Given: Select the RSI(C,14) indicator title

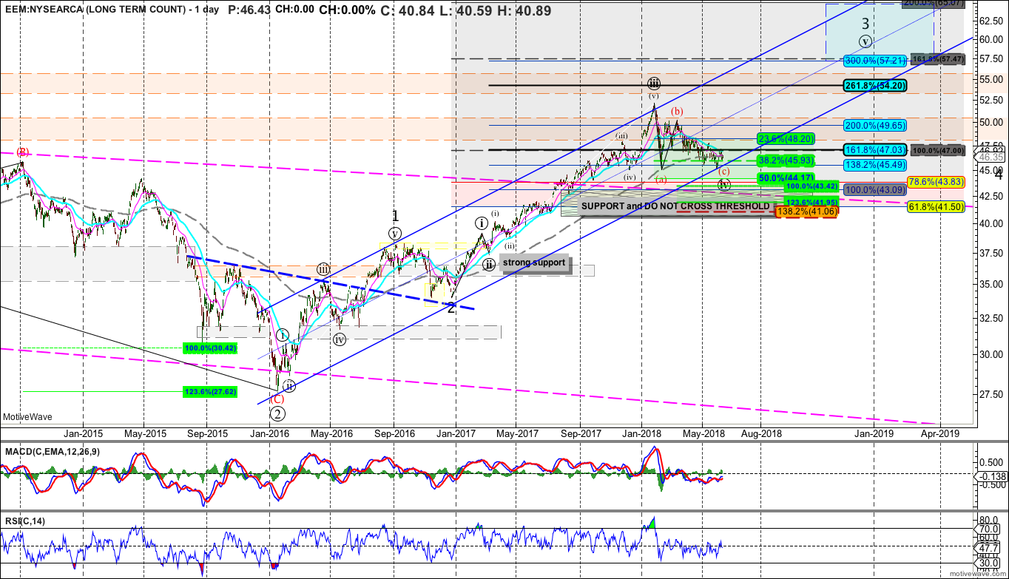Looking at the screenshot, I should click(x=24, y=522).
